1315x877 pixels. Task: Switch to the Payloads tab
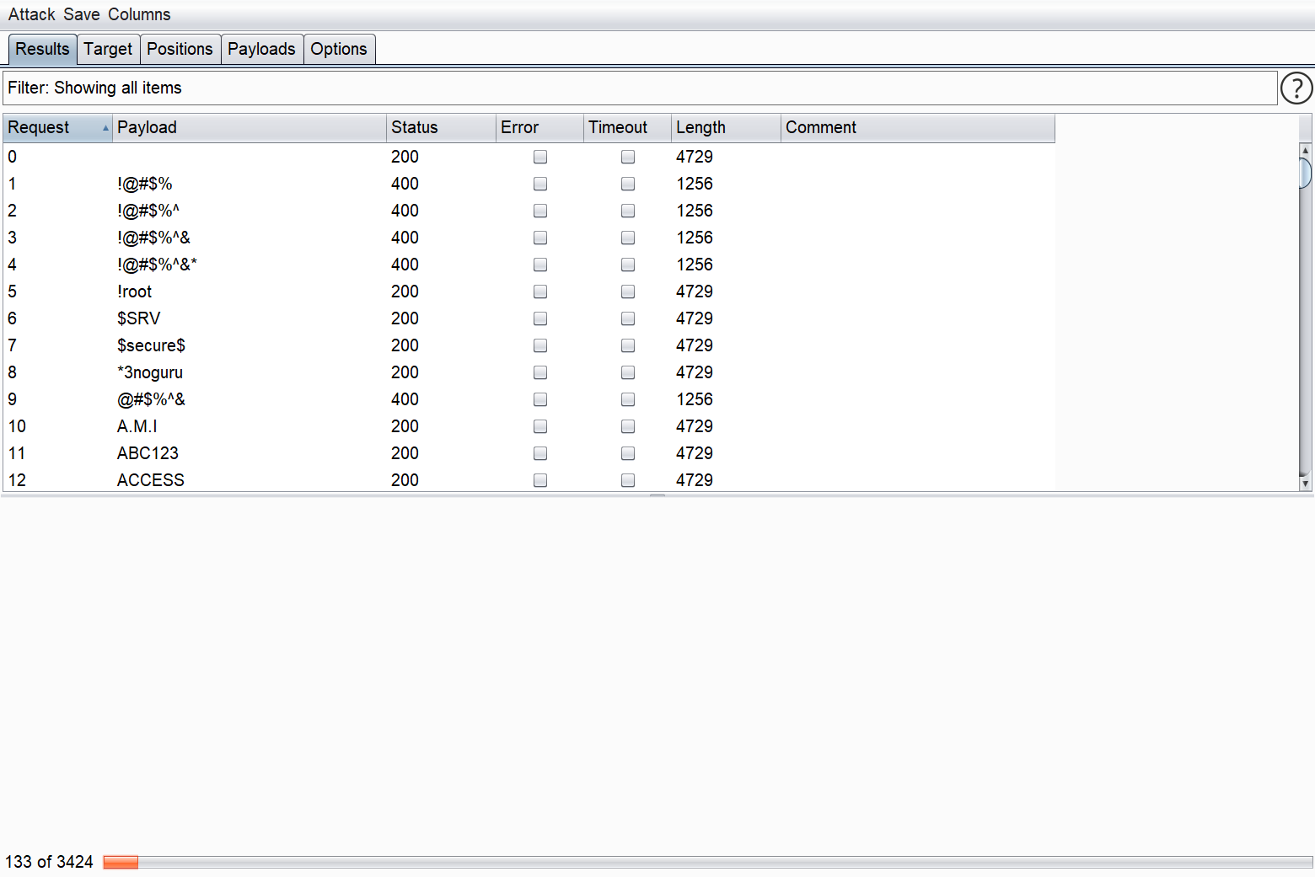click(x=261, y=49)
